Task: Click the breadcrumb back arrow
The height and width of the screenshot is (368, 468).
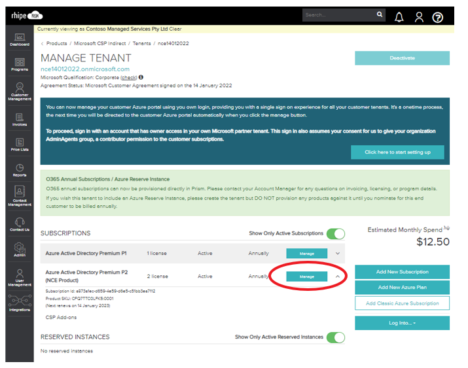Action: (x=42, y=44)
